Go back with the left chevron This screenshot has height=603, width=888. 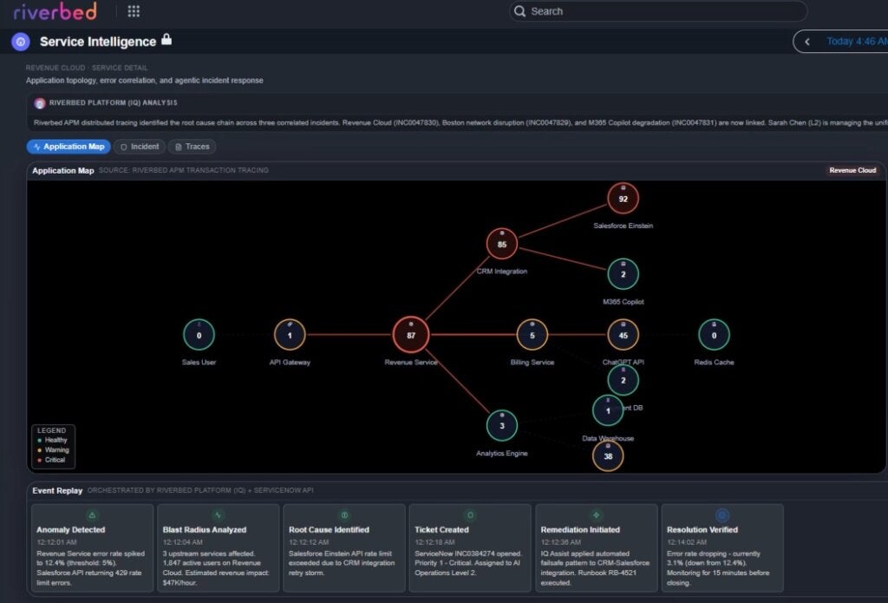(807, 42)
